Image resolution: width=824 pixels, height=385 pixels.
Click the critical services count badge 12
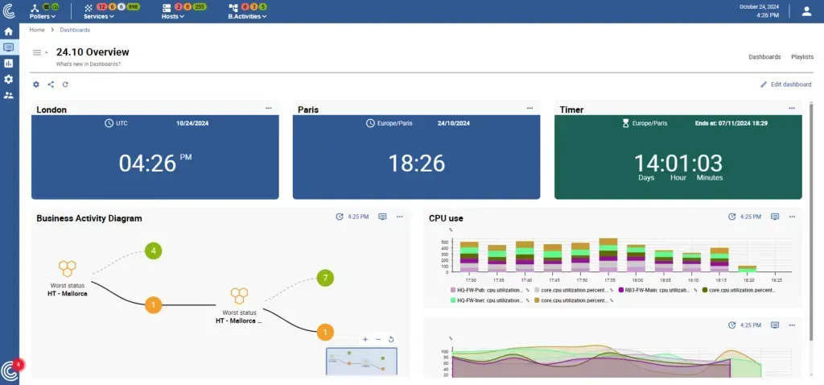[101, 6]
